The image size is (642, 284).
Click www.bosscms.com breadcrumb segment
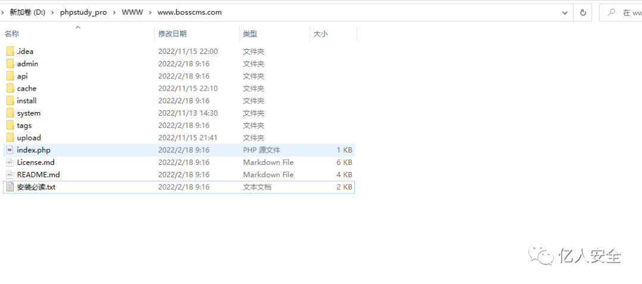pos(190,12)
